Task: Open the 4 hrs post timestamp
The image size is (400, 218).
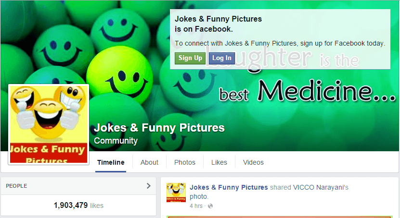Action: point(196,206)
